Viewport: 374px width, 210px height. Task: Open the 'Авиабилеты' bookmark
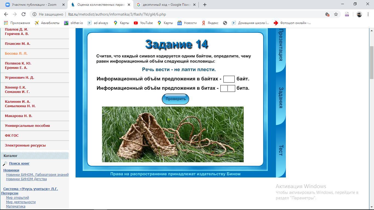[47, 23]
